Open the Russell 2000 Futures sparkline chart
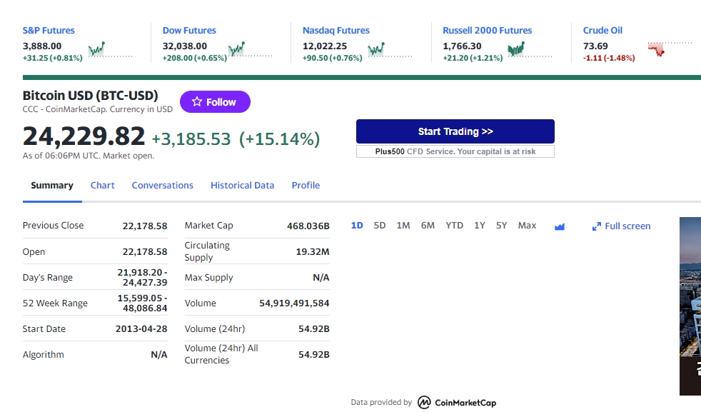The image size is (701, 412). (530, 49)
